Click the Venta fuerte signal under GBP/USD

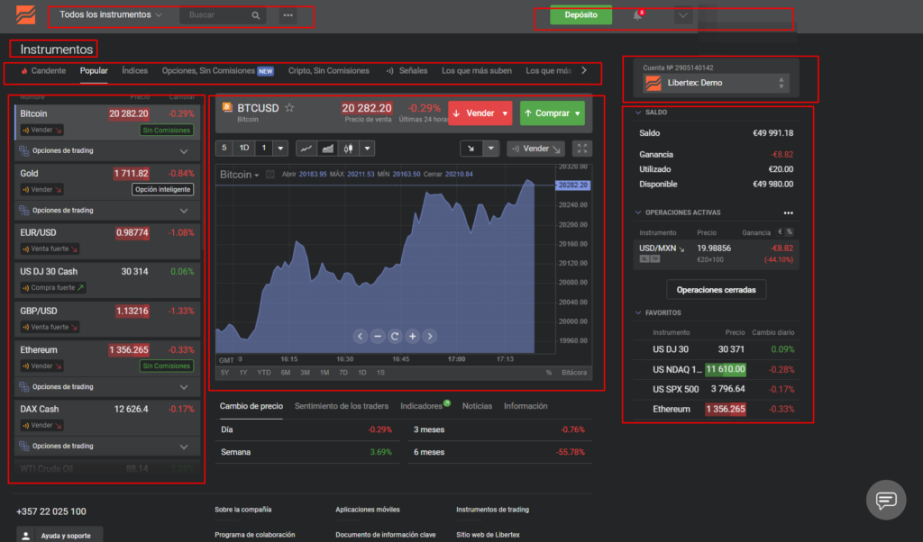click(50, 327)
